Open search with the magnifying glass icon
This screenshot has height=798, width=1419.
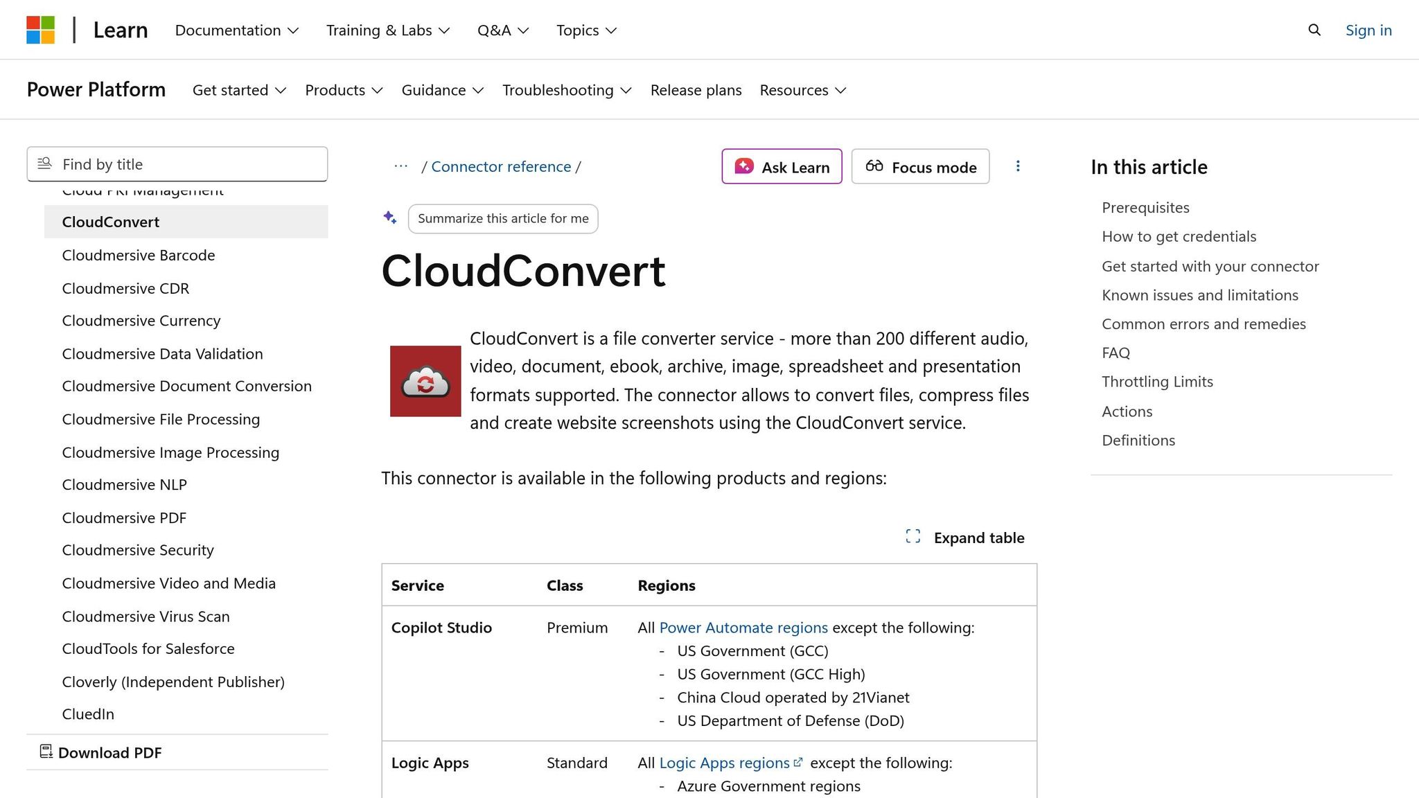click(1314, 30)
